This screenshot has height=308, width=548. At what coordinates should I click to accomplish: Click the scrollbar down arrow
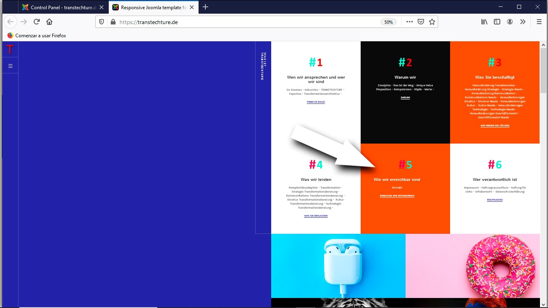[544, 305]
